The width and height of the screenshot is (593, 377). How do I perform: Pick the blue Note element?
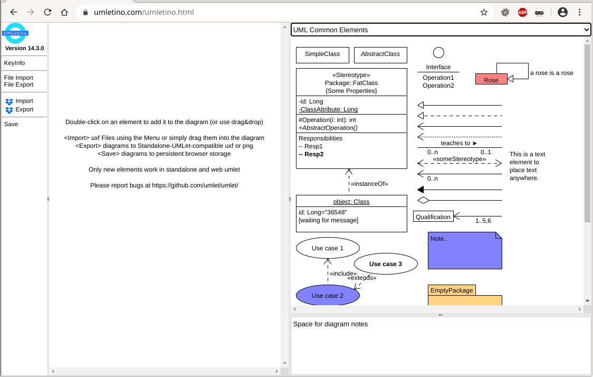pos(465,251)
